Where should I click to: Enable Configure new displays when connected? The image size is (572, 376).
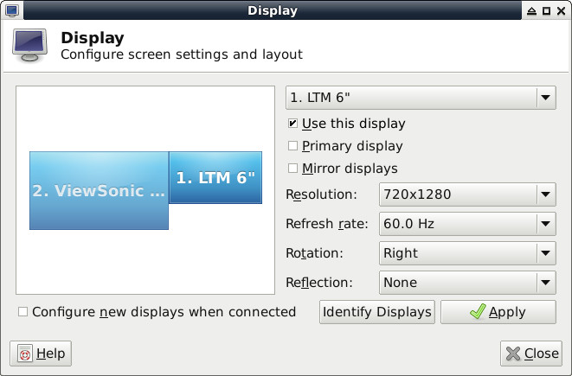click(x=23, y=312)
